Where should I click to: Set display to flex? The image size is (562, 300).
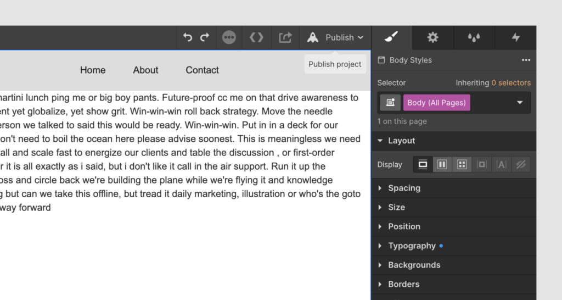pos(442,165)
